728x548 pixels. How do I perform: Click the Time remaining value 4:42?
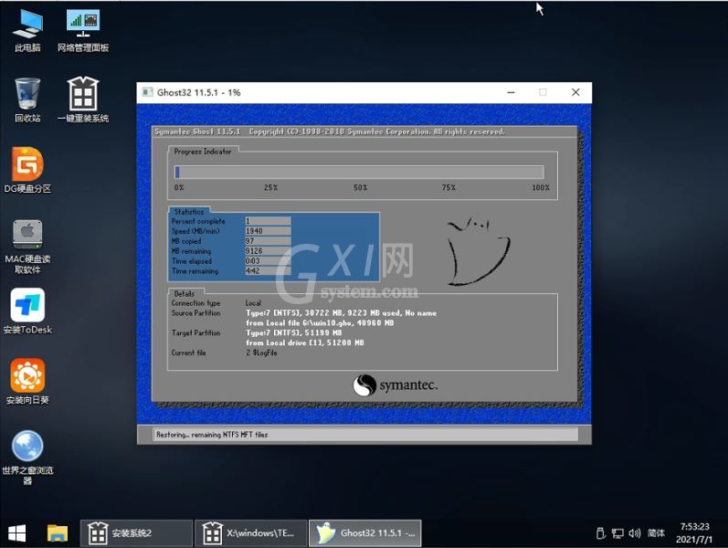pos(268,270)
